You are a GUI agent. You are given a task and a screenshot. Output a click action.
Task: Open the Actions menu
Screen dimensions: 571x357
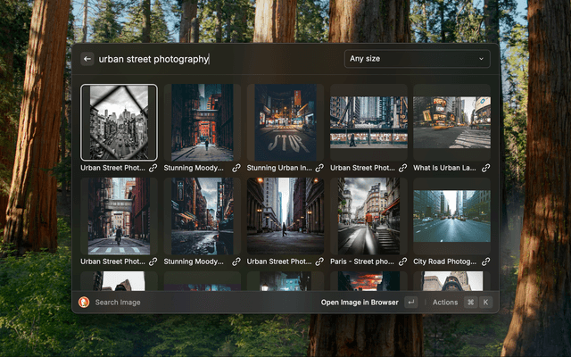click(x=445, y=303)
